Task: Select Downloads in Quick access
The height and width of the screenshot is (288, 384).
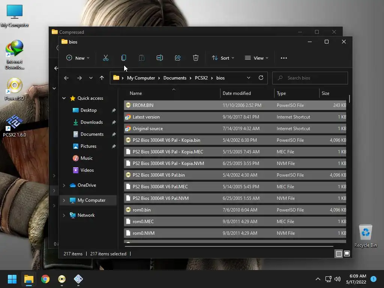Action: pyautogui.click(x=91, y=122)
